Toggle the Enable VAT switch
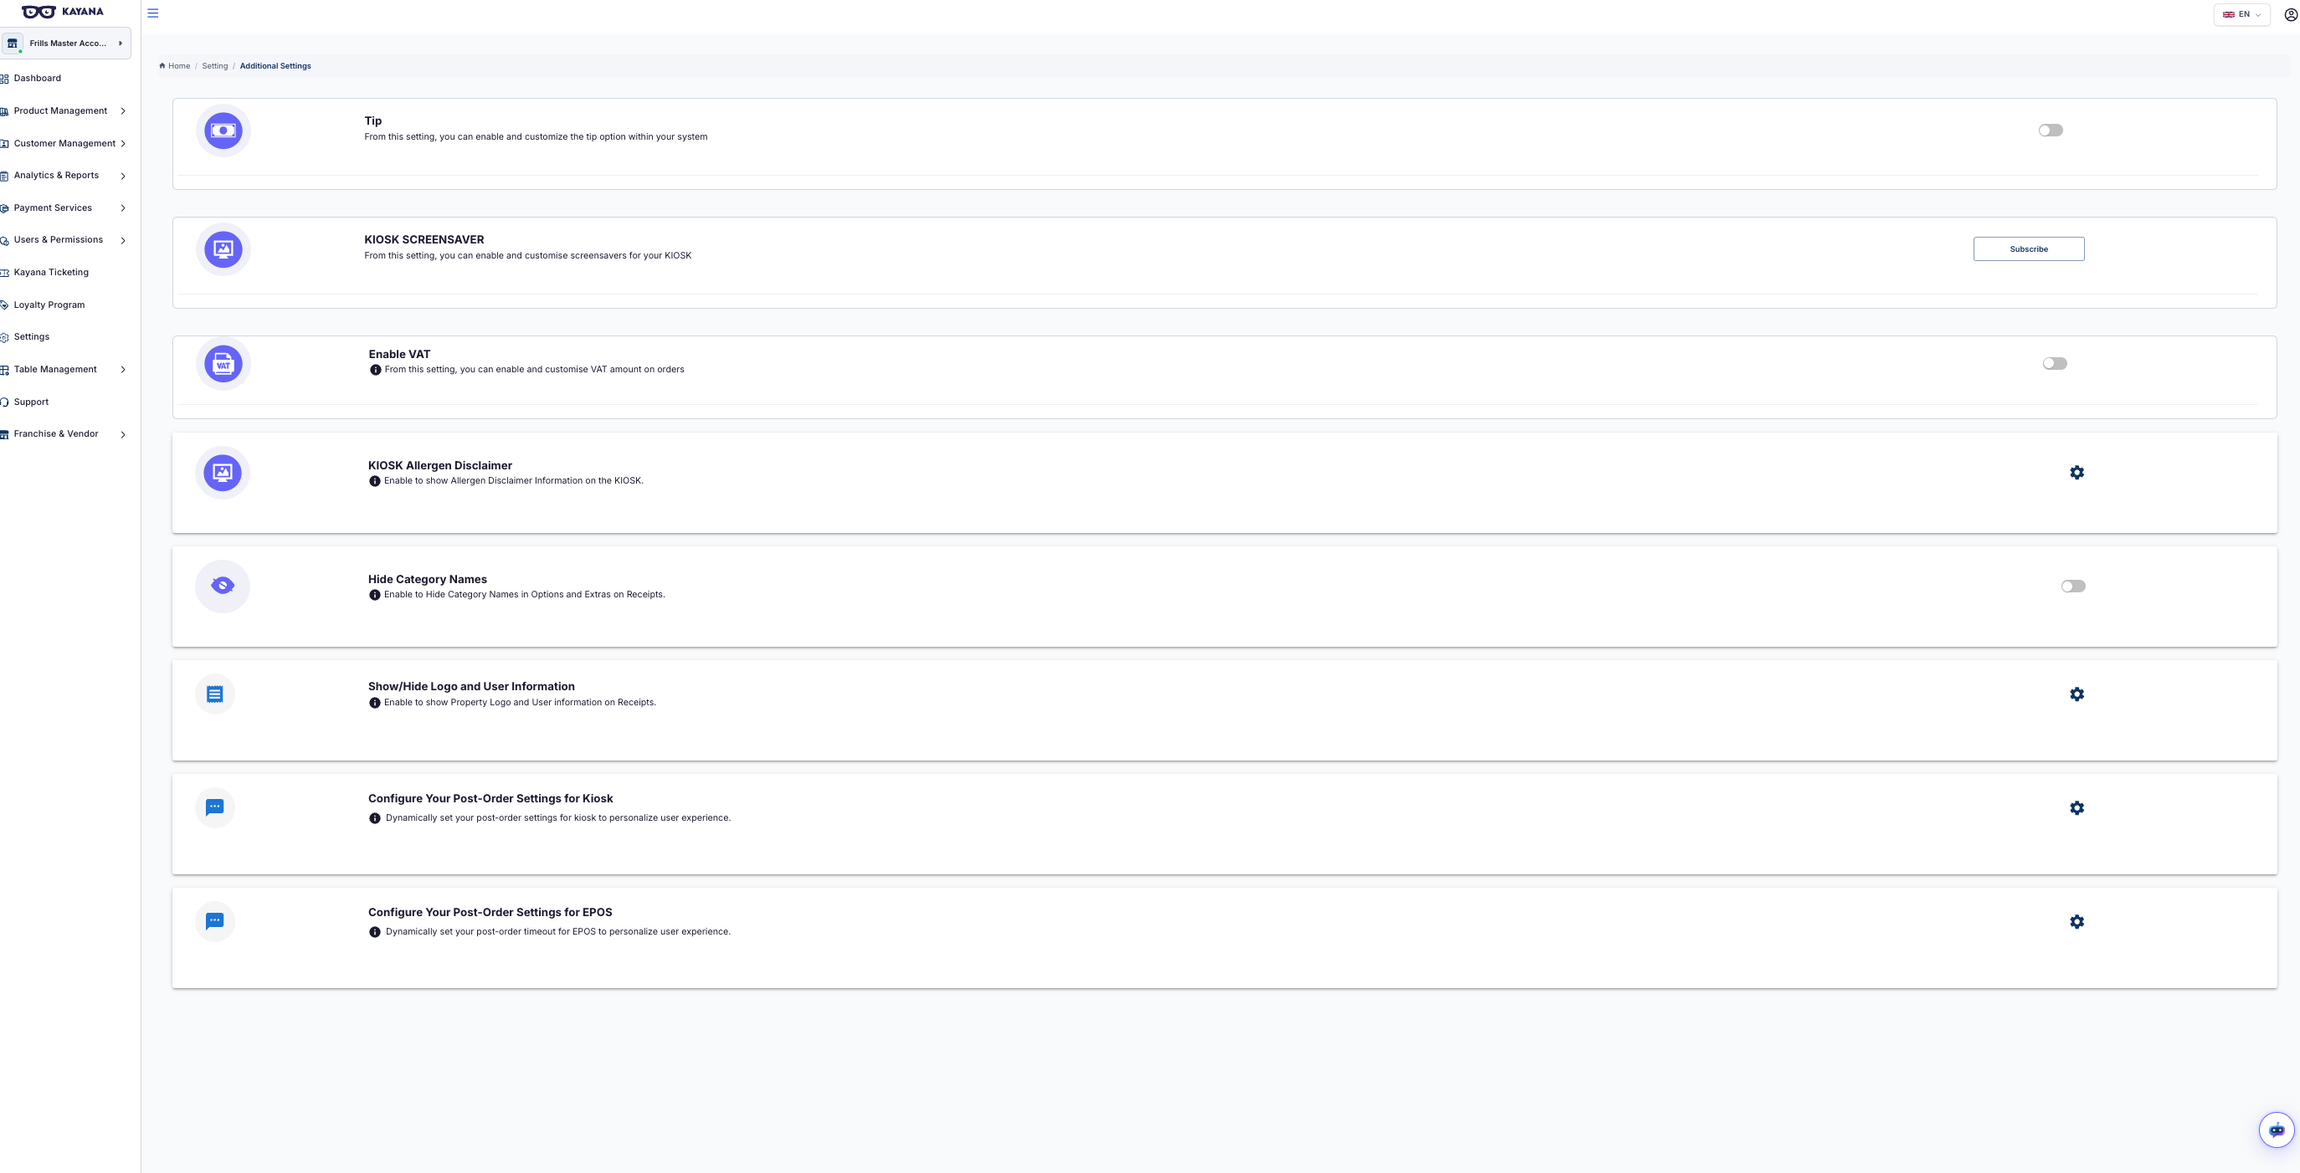The width and height of the screenshot is (2300, 1173). 2055,363
